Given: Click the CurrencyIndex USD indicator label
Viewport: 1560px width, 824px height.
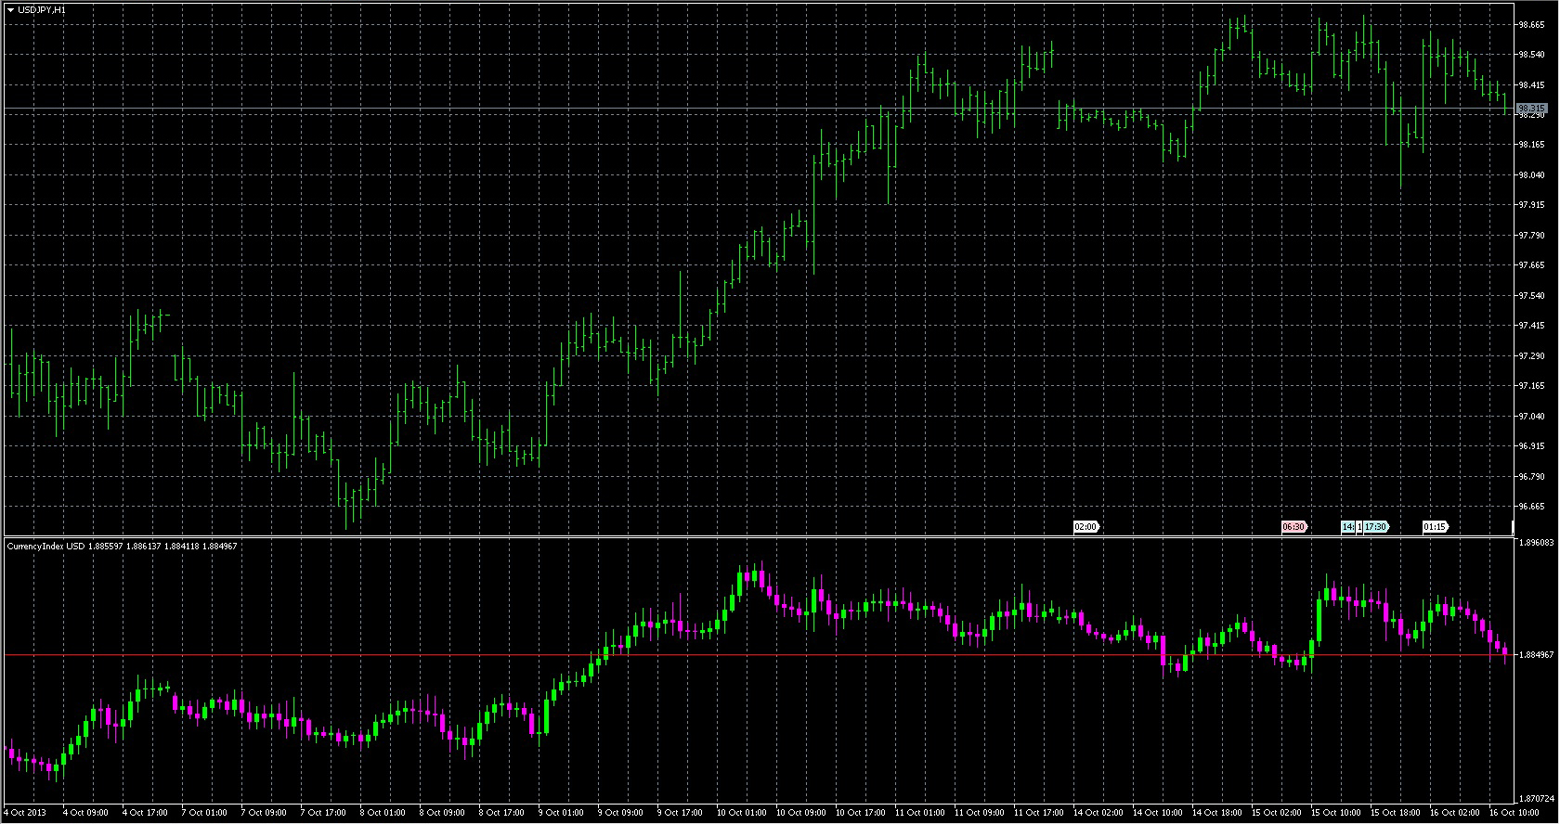Looking at the screenshot, I should coord(46,547).
